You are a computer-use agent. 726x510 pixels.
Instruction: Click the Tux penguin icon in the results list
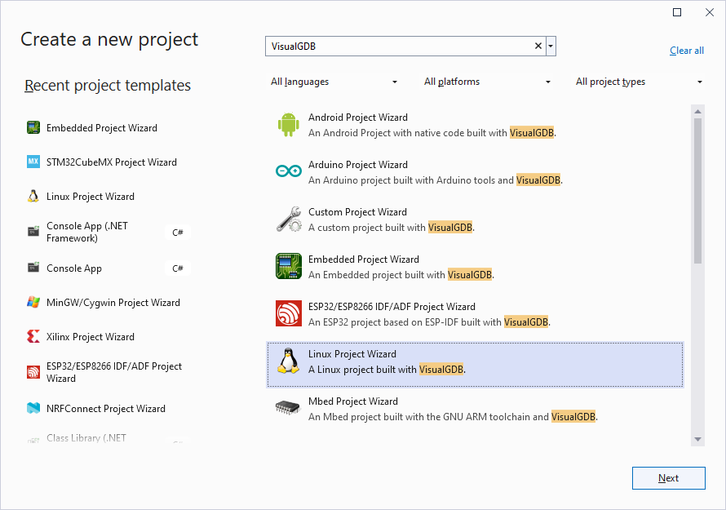click(289, 361)
